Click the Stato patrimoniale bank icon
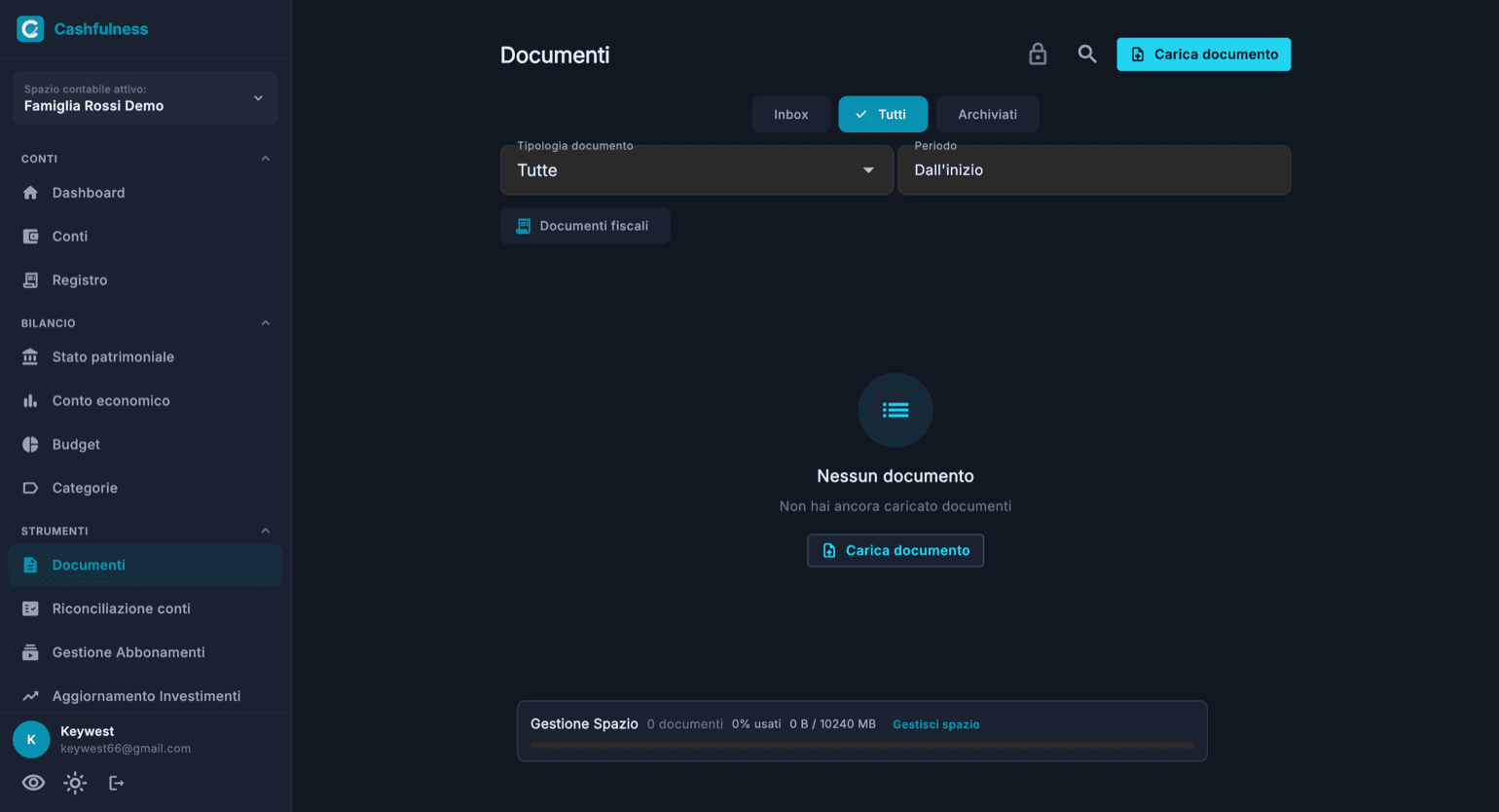Viewport: 1499px width, 812px height. coord(30,357)
